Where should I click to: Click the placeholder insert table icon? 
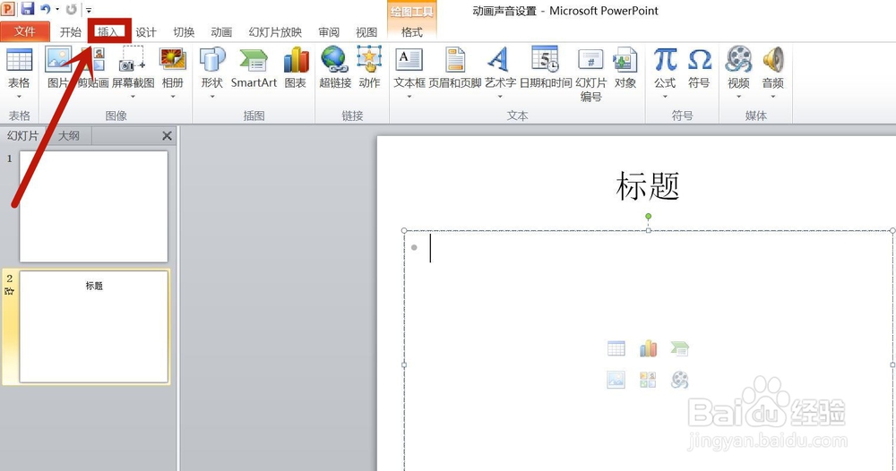[x=616, y=348]
